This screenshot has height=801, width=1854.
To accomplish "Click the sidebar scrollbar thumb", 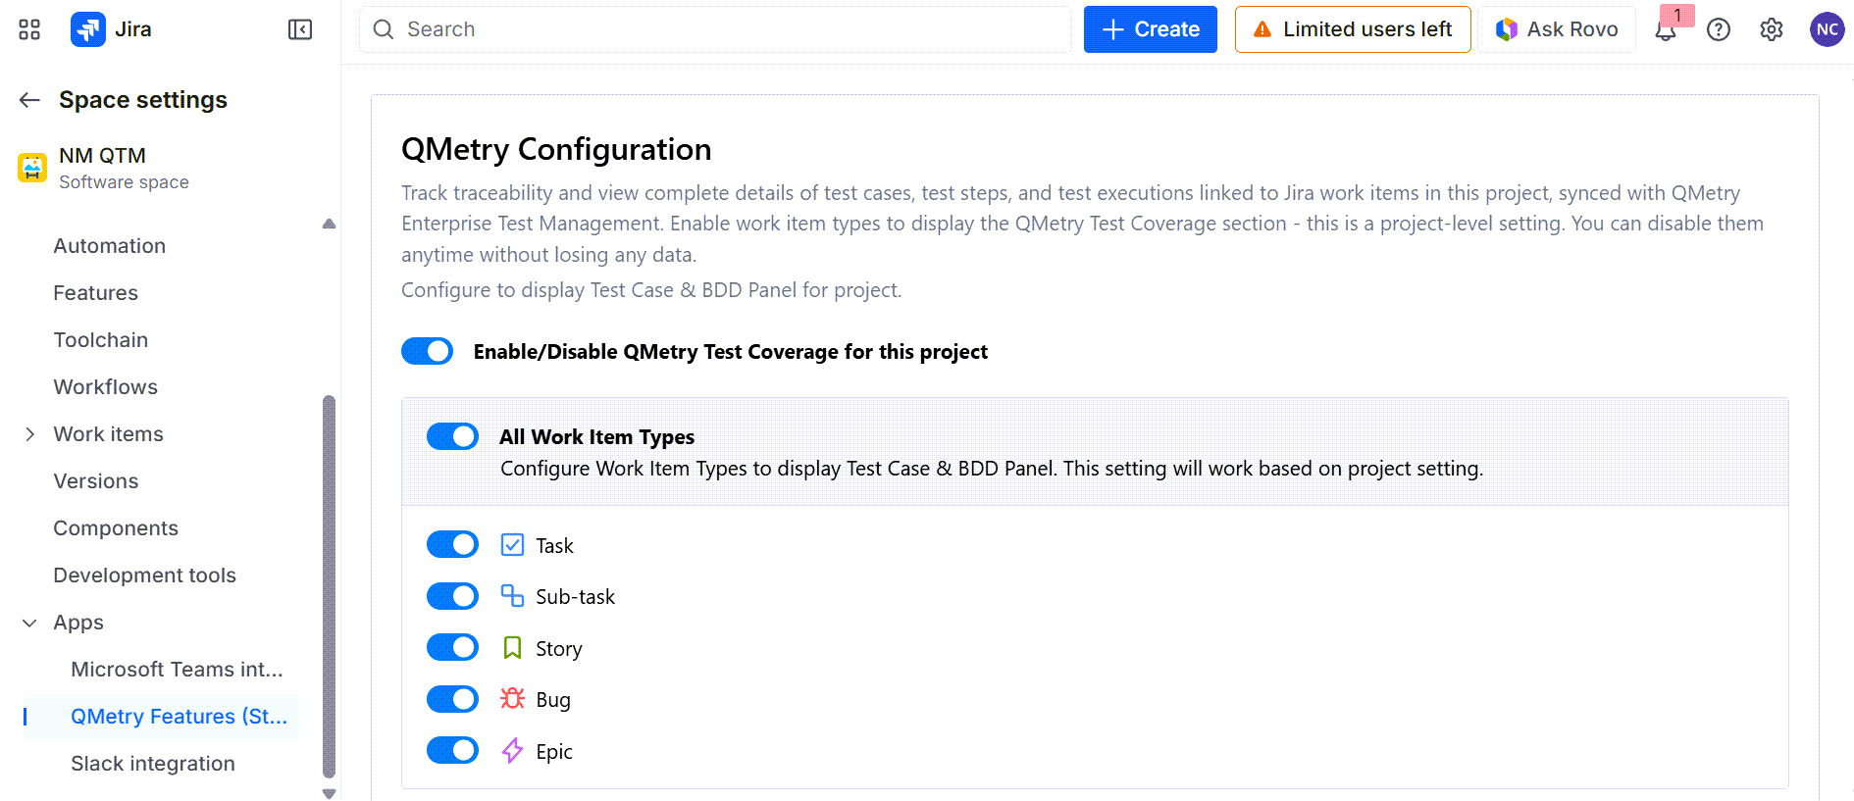I will (329, 586).
